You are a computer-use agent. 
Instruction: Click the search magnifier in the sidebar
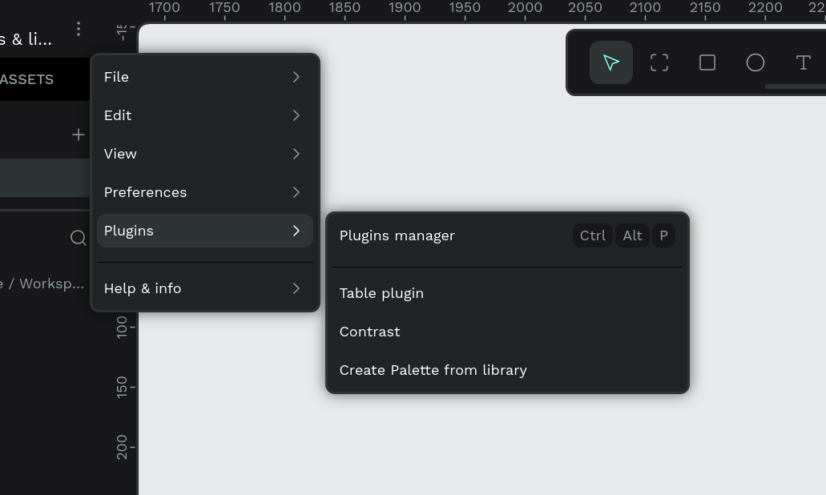click(x=78, y=238)
